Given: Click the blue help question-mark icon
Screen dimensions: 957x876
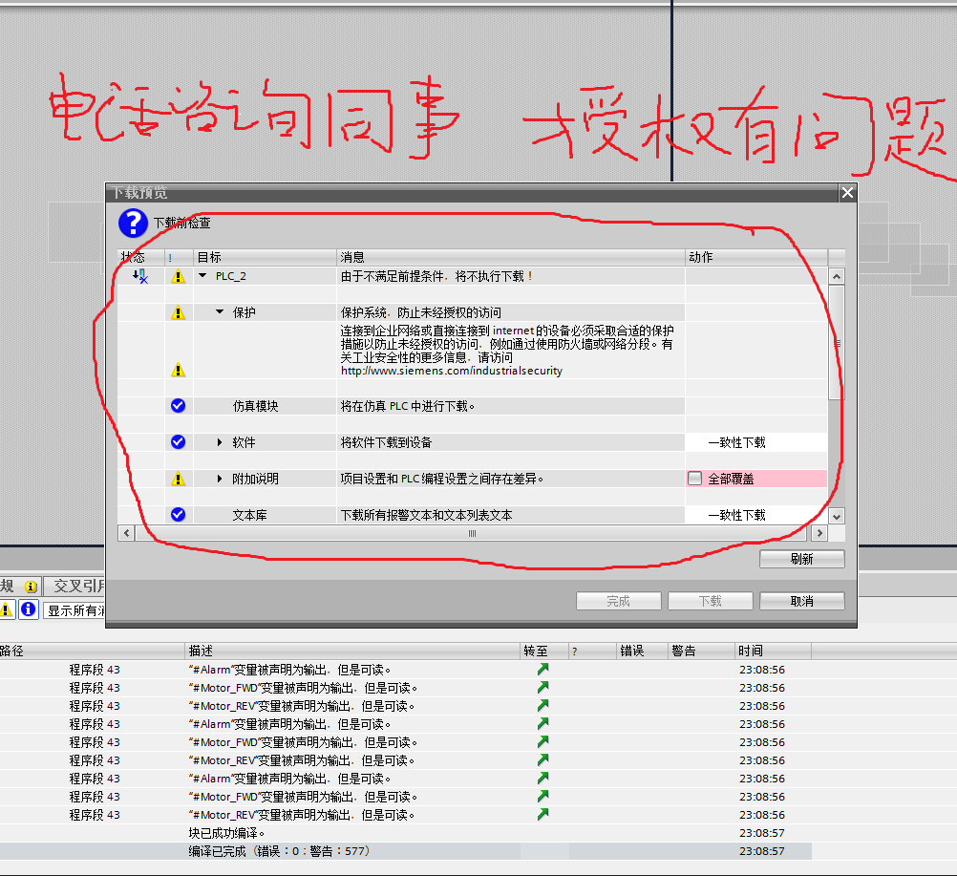Looking at the screenshot, I should tap(132, 224).
